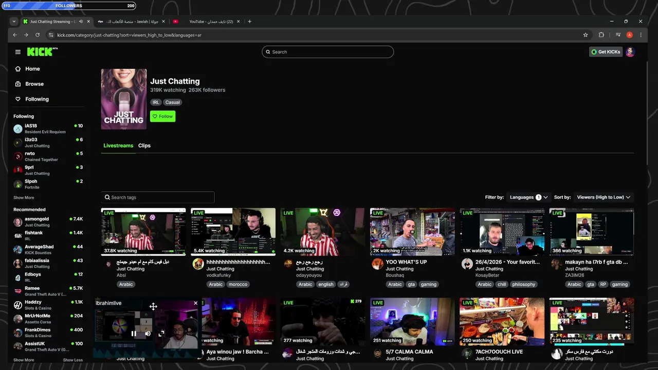Viewport: 658px width, 370px height.
Task: Click the philosophy tag
Action: click(x=524, y=284)
